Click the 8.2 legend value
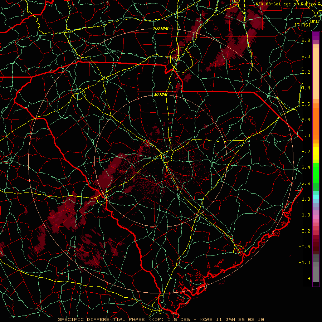The height and width of the screenshot is (322, 322). click(306, 72)
